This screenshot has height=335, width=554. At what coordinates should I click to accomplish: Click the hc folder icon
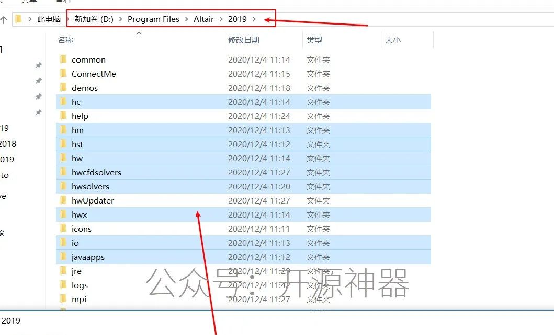point(63,102)
